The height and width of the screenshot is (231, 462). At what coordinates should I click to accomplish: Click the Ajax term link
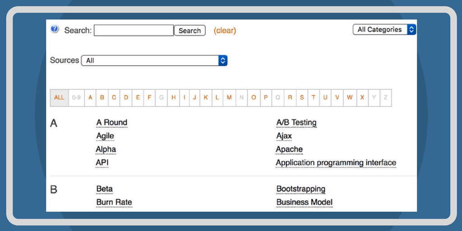point(284,136)
